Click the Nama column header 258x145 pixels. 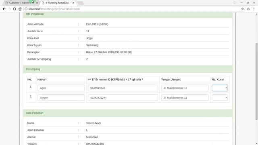[x=42, y=80]
